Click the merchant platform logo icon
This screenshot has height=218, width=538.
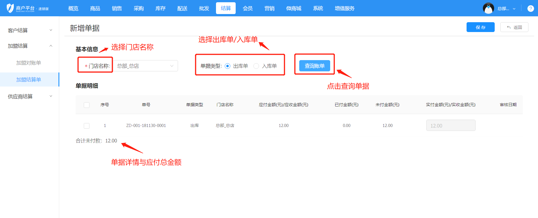(x=10, y=8)
